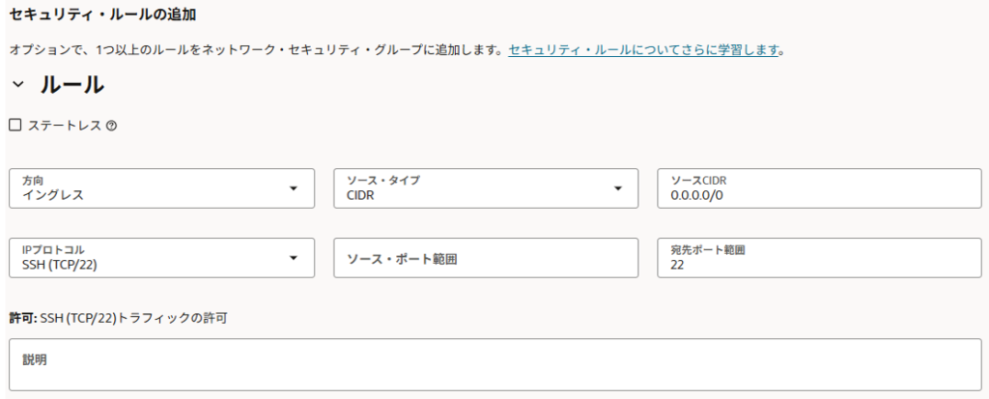Collapse the ルール section chevron
The image size is (989, 399).
point(17,85)
